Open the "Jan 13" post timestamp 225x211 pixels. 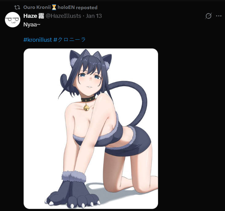94,16
